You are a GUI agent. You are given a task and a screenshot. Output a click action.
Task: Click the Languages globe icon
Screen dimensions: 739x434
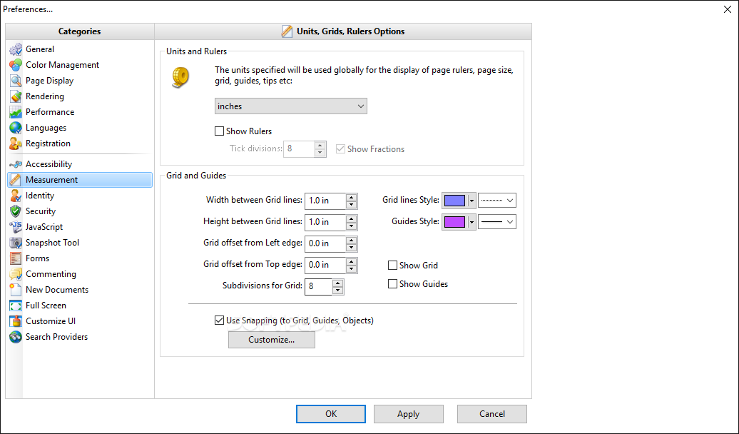click(16, 128)
